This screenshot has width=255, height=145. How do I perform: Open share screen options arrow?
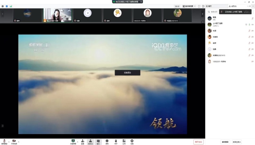click(78, 142)
